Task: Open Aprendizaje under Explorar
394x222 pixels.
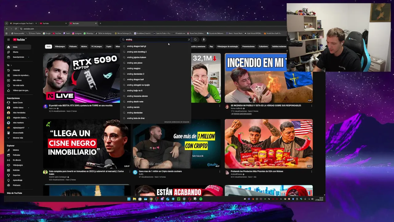Action: (x=18, y=180)
